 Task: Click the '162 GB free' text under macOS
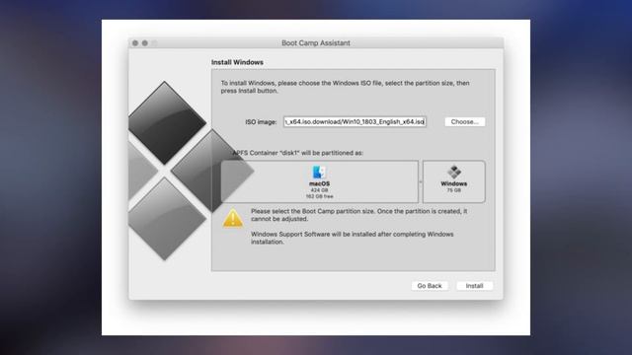click(x=319, y=196)
